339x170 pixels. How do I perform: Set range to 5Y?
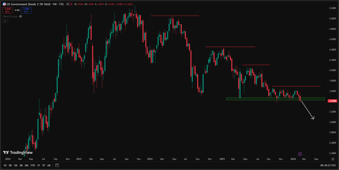(44, 165)
